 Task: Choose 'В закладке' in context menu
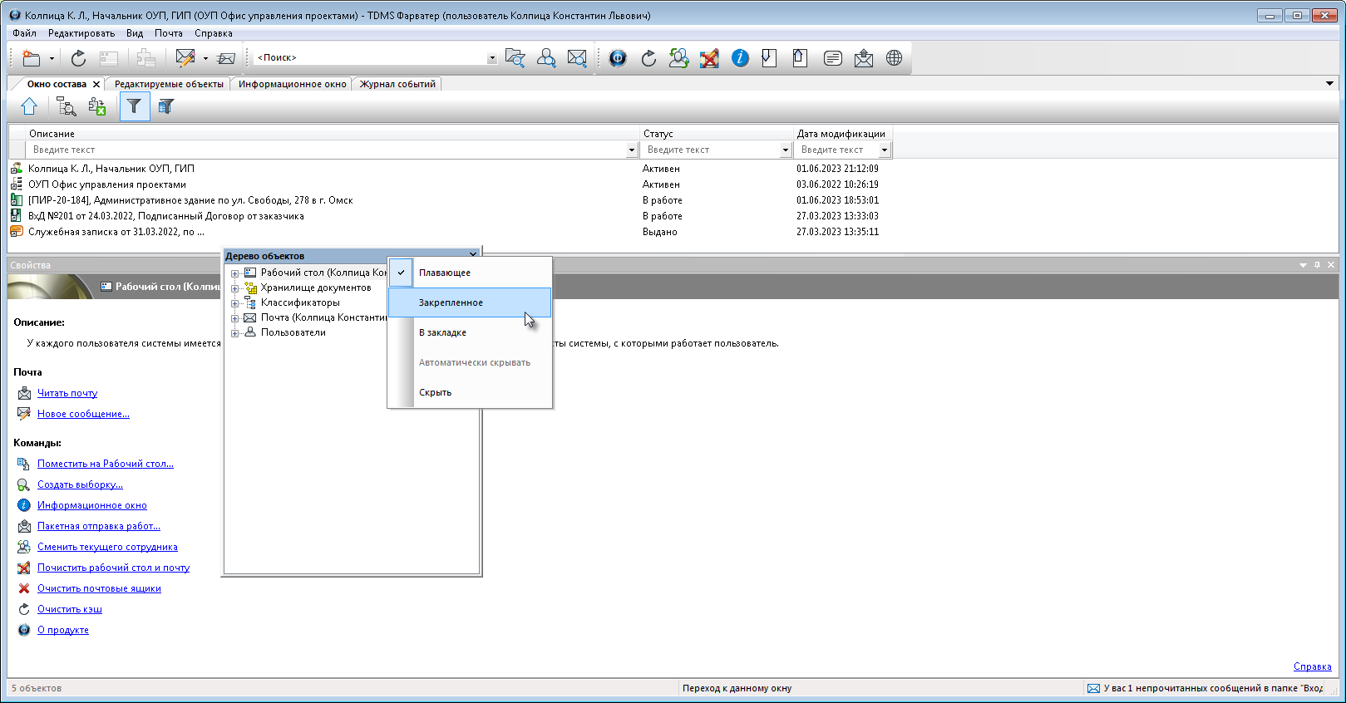pos(470,332)
